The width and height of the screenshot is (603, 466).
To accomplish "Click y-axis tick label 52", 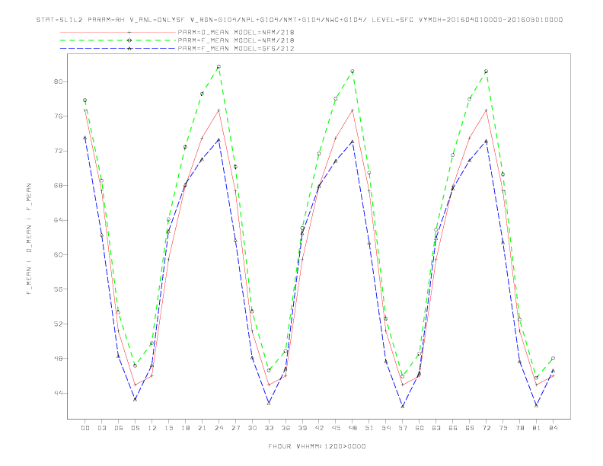I will click(x=58, y=324).
